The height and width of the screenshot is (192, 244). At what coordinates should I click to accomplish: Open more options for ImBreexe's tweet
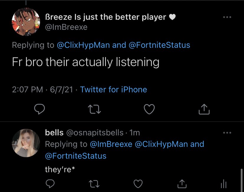(x=227, y=17)
